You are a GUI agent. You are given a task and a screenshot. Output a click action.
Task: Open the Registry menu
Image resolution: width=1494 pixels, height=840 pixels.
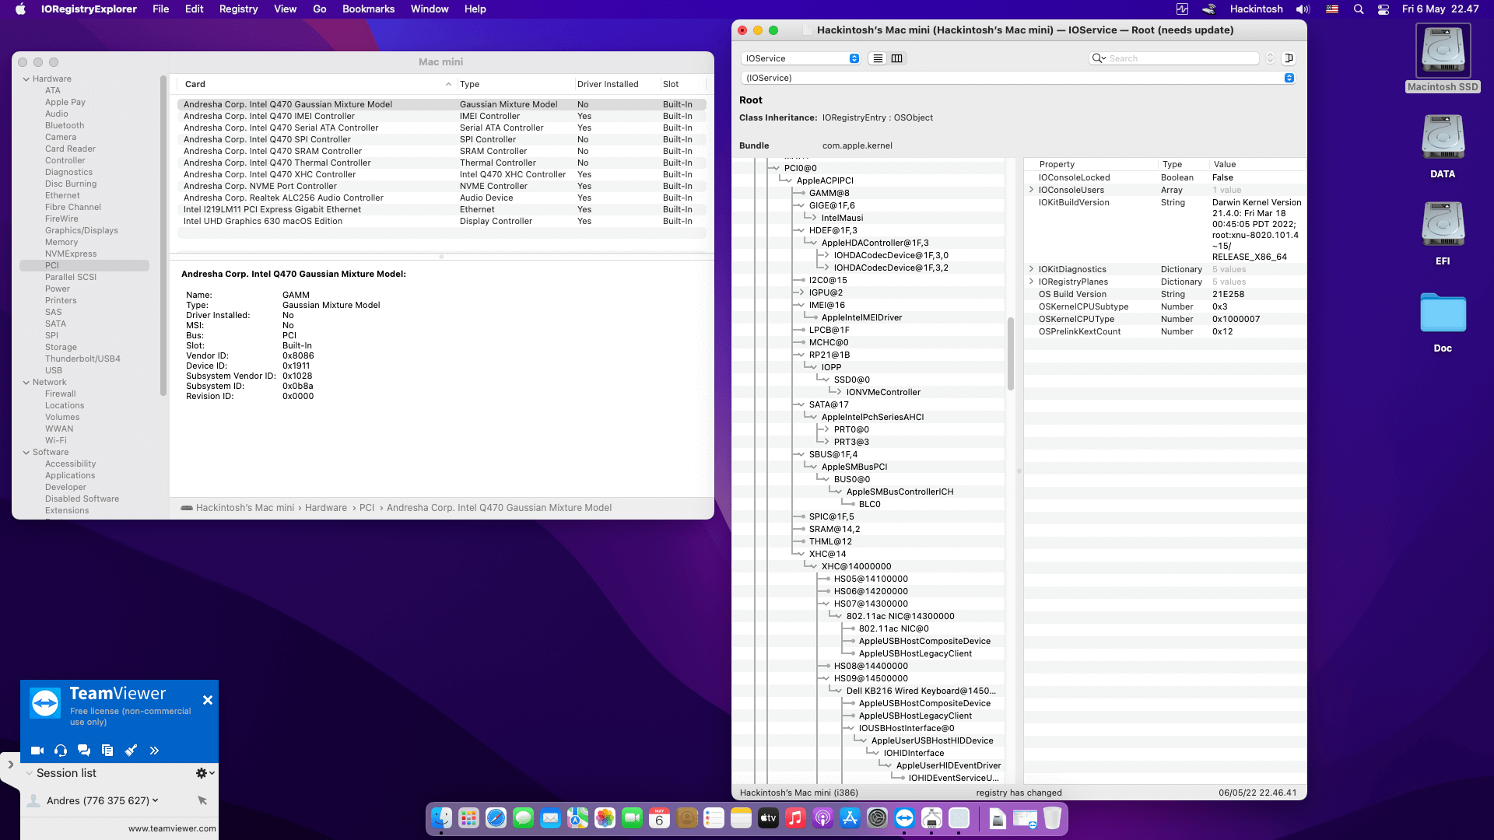coord(238,9)
